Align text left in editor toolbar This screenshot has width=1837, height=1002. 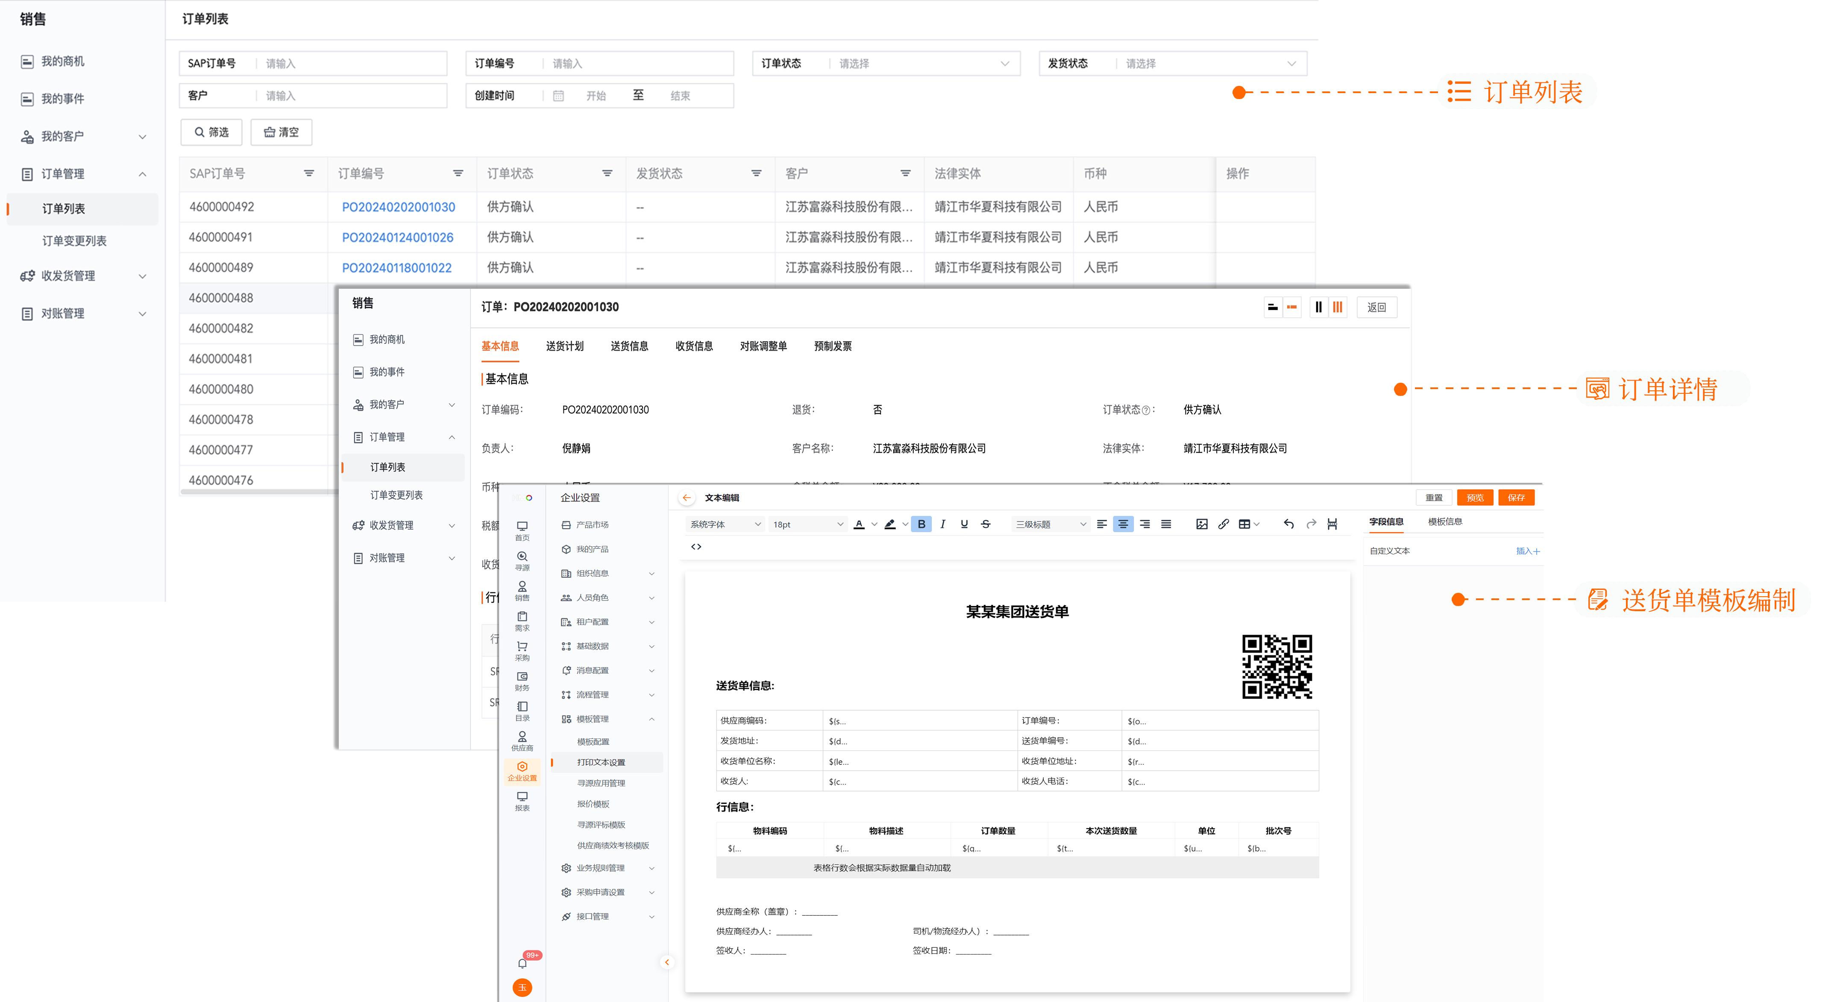pyautogui.click(x=1102, y=524)
